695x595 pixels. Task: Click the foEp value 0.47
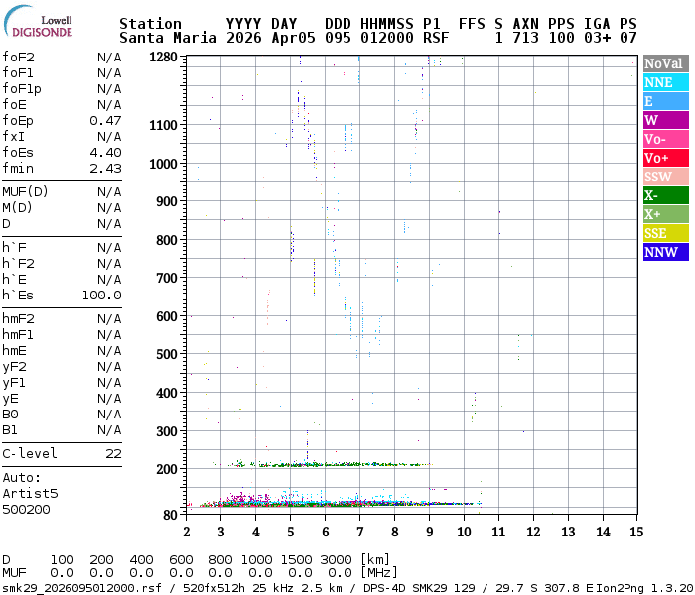pos(105,120)
